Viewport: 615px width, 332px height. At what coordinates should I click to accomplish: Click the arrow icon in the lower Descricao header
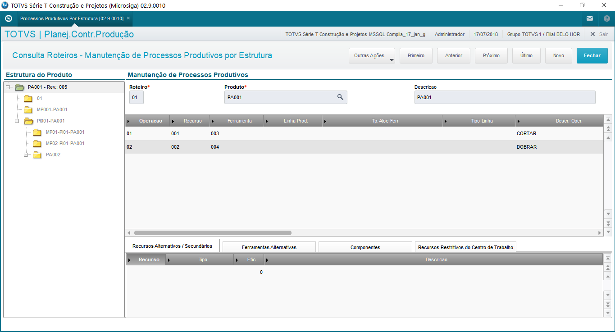pyautogui.click(x=267, y=260)
